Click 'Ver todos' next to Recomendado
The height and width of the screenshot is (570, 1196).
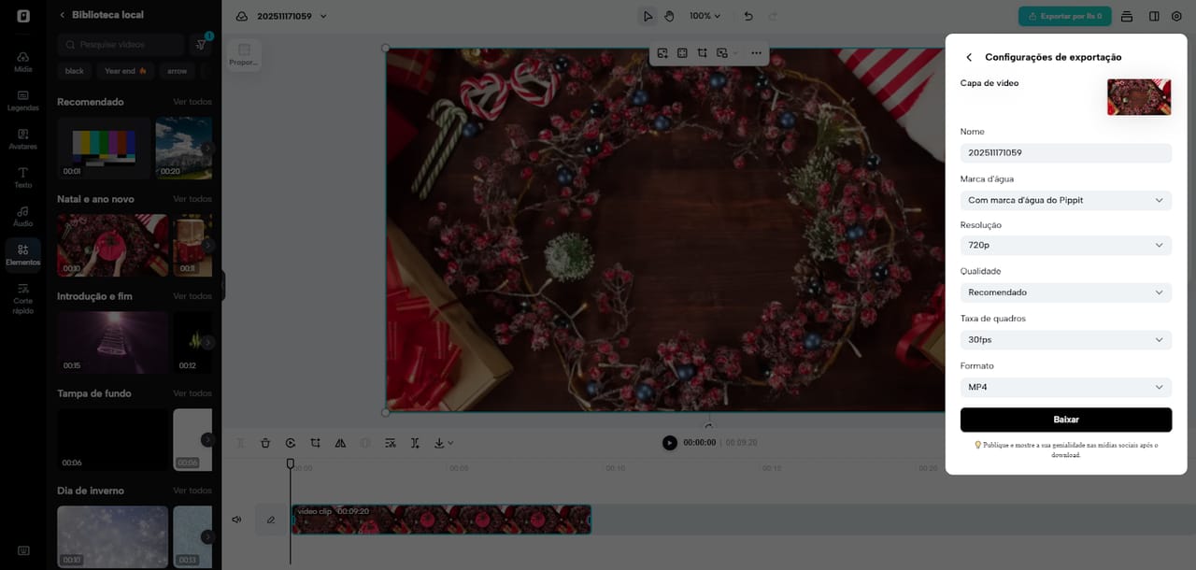pyautogui.click(x=192, y=102)
